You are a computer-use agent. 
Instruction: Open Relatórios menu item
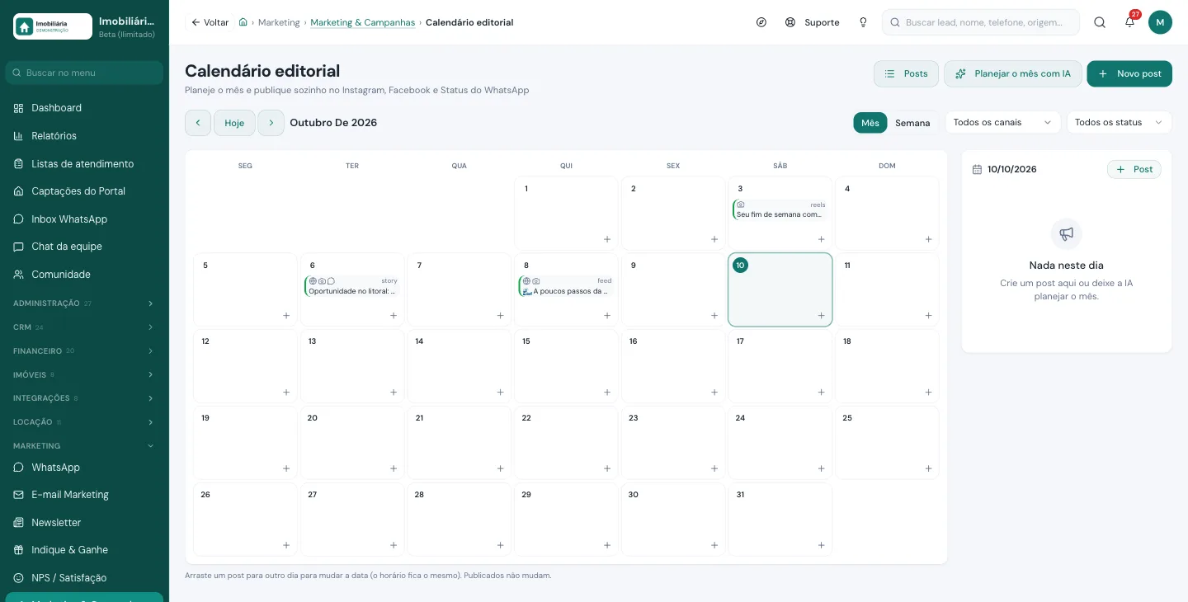point(84,136)
